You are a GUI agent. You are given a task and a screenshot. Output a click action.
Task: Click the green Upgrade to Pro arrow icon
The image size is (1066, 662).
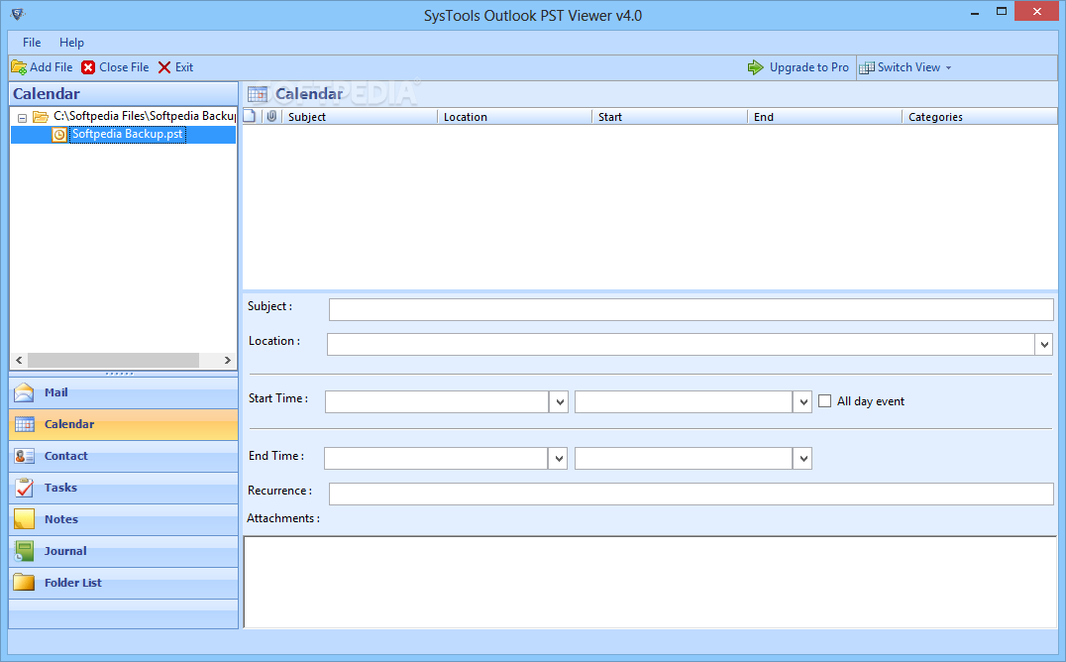click(755, 67)
